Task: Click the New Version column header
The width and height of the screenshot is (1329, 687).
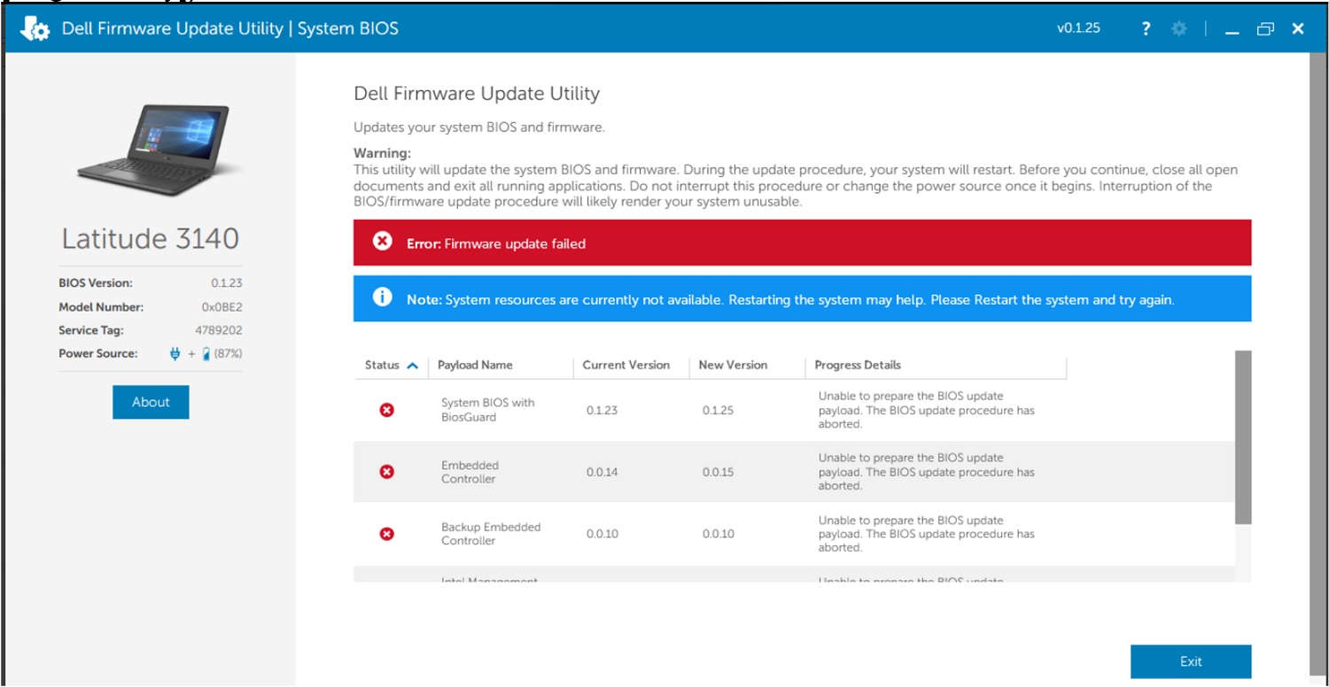Action: [733, 365]
